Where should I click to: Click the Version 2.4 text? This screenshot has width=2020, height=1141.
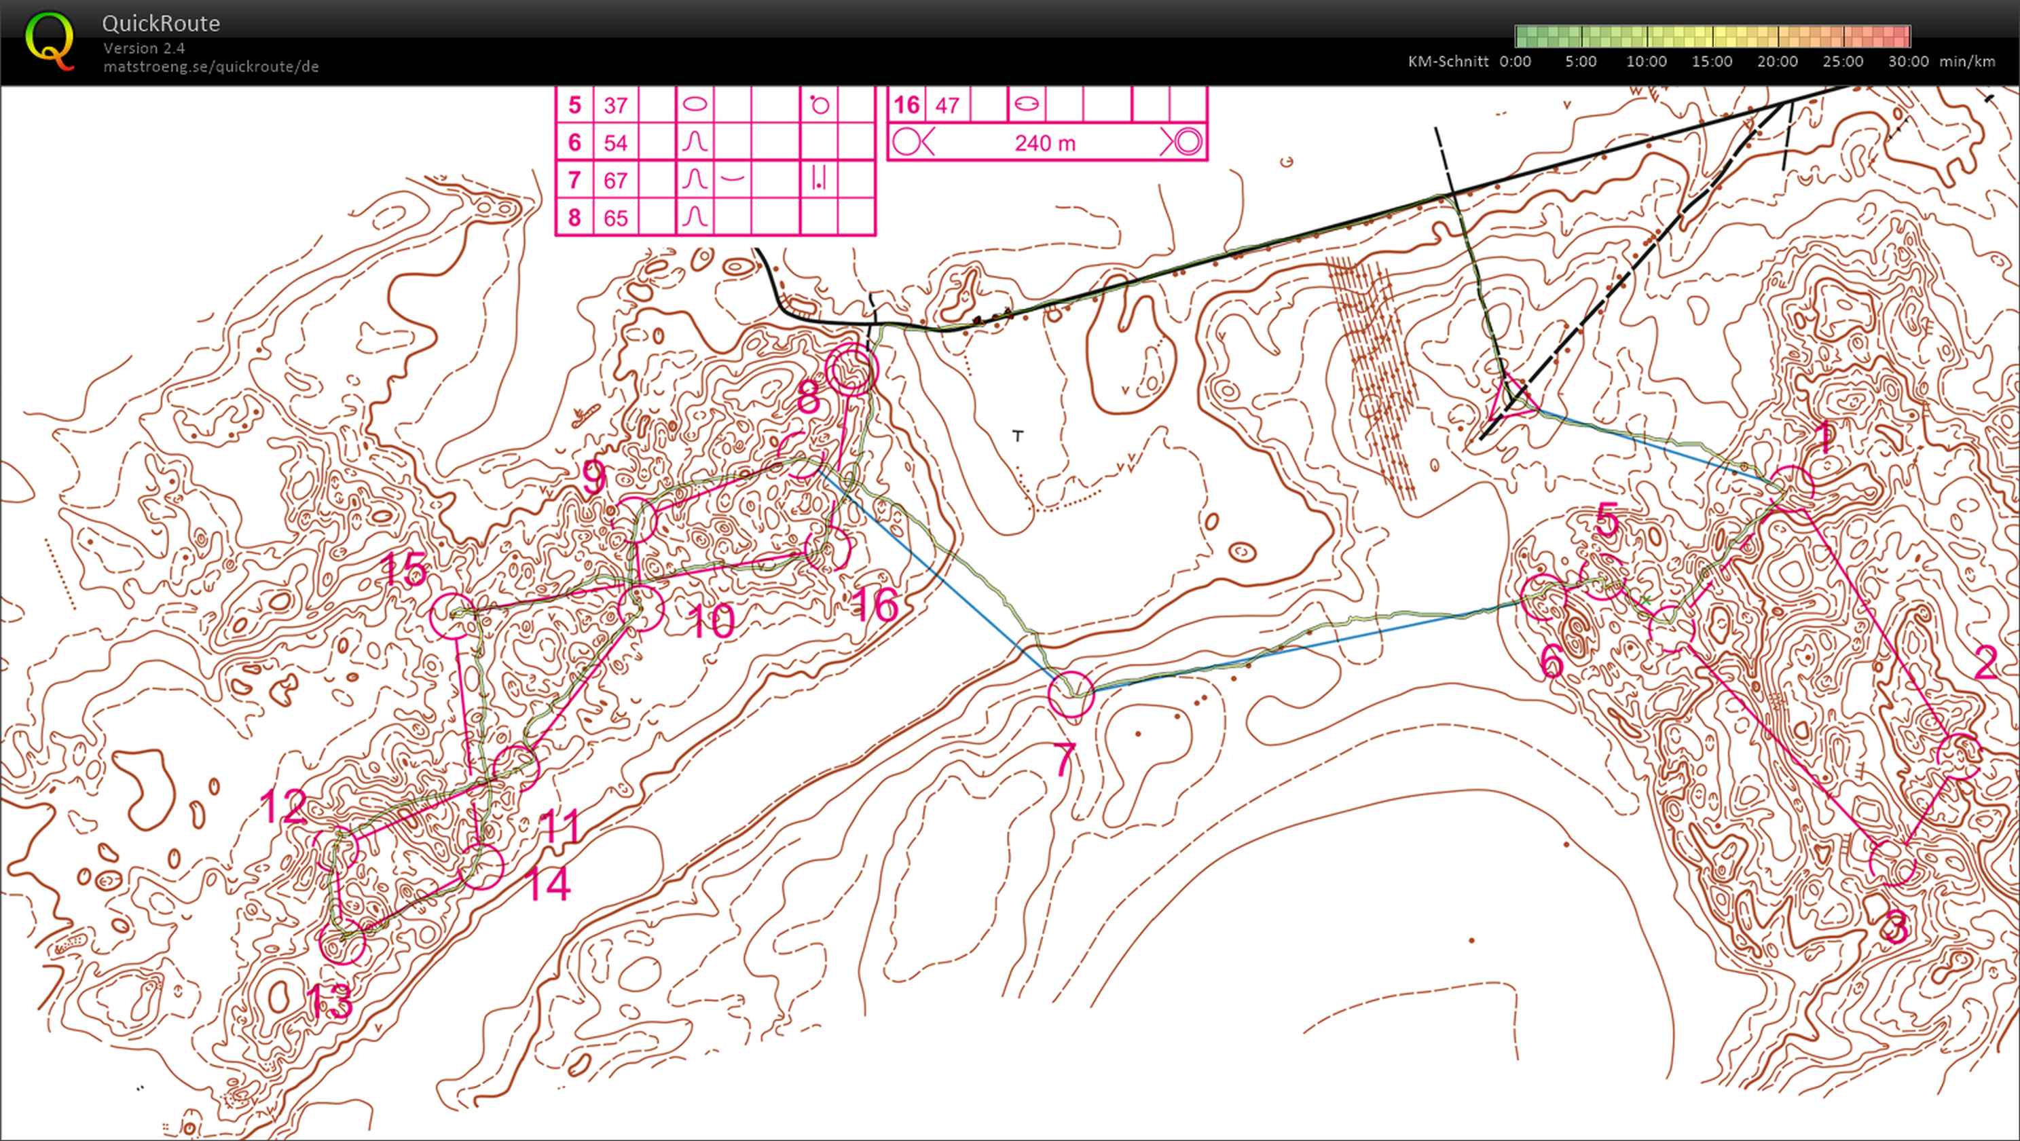coord(144,49)
